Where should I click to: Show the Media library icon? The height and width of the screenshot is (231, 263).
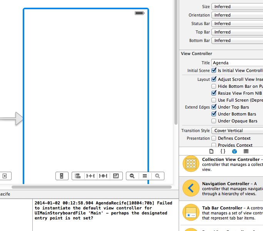point(246,151)
